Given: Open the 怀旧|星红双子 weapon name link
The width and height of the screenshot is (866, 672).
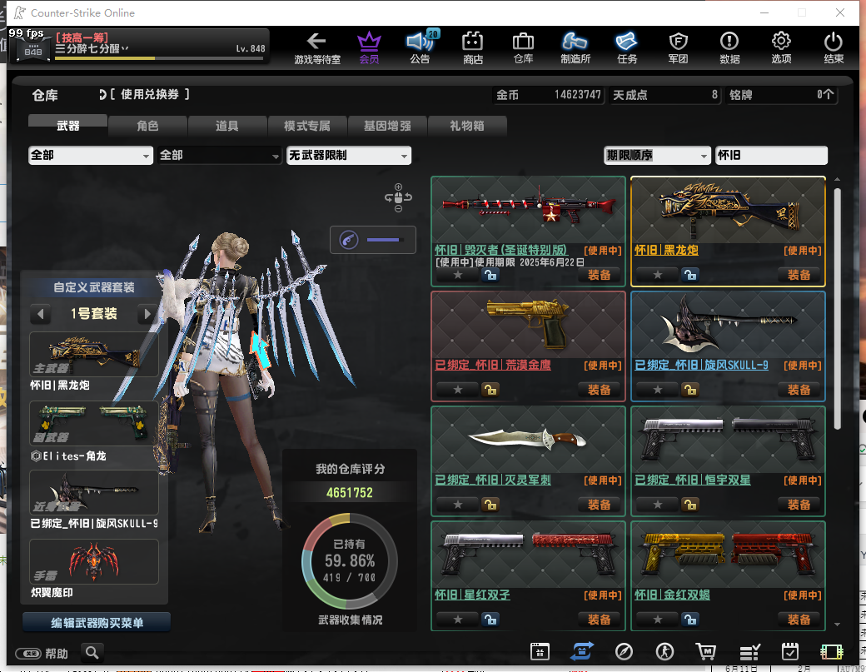Looking at the screenshot, I should tap(472, 595).
